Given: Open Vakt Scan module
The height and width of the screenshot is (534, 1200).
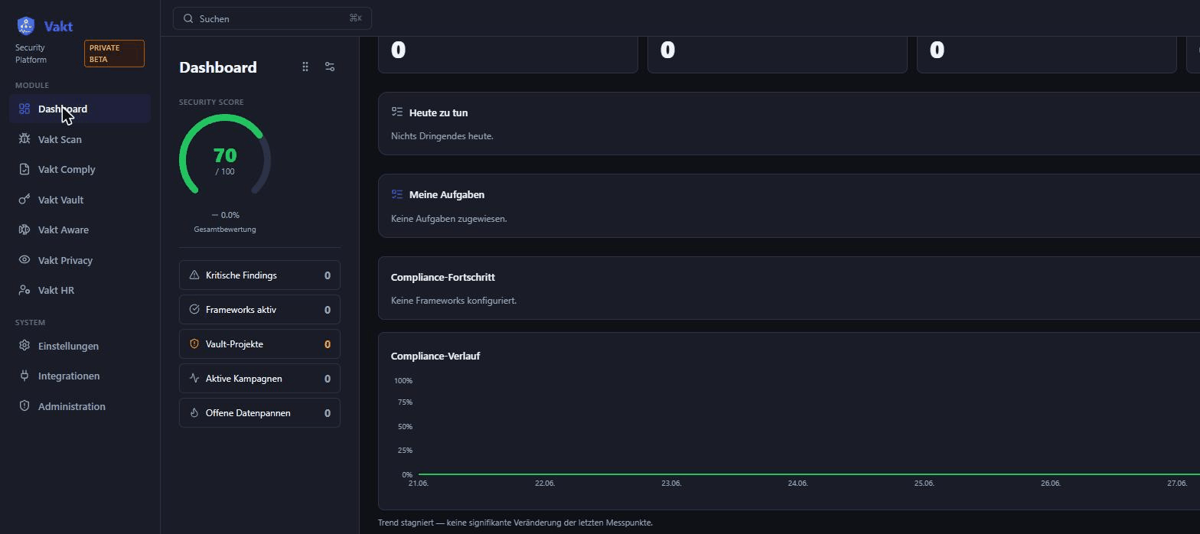Looking at the screenshot, I should click(80, 139).
